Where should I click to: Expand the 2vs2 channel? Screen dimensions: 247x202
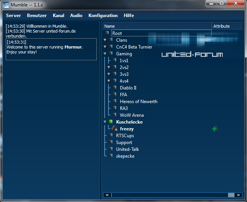(x=109, y=67)
